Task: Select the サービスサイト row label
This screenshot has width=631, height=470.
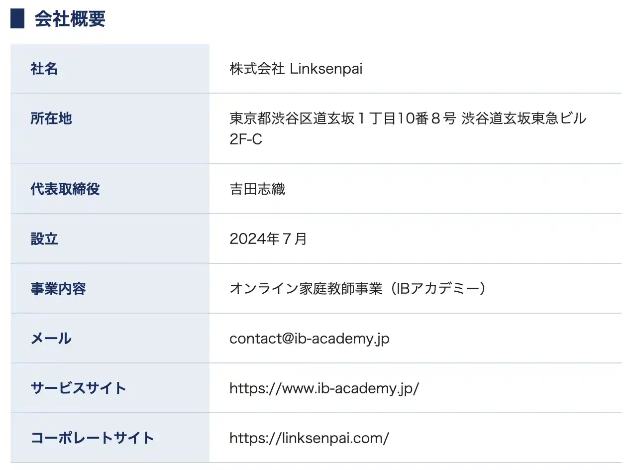Action: pyautogui.click(x=79, y=388)
